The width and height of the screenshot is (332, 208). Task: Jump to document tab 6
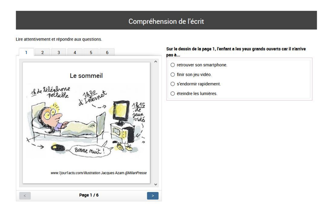pos(107,52)
